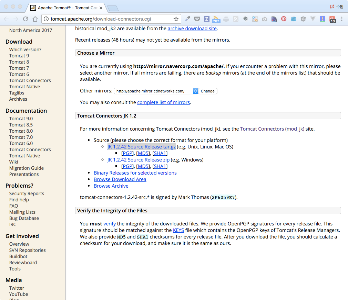
Task: Open the complete list of mirrors link
Action: 163,102
